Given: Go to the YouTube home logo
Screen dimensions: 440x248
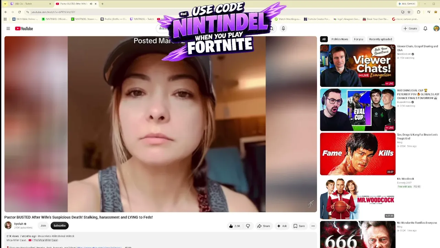Looking at the screenshot, I should (x=24, y=29).
